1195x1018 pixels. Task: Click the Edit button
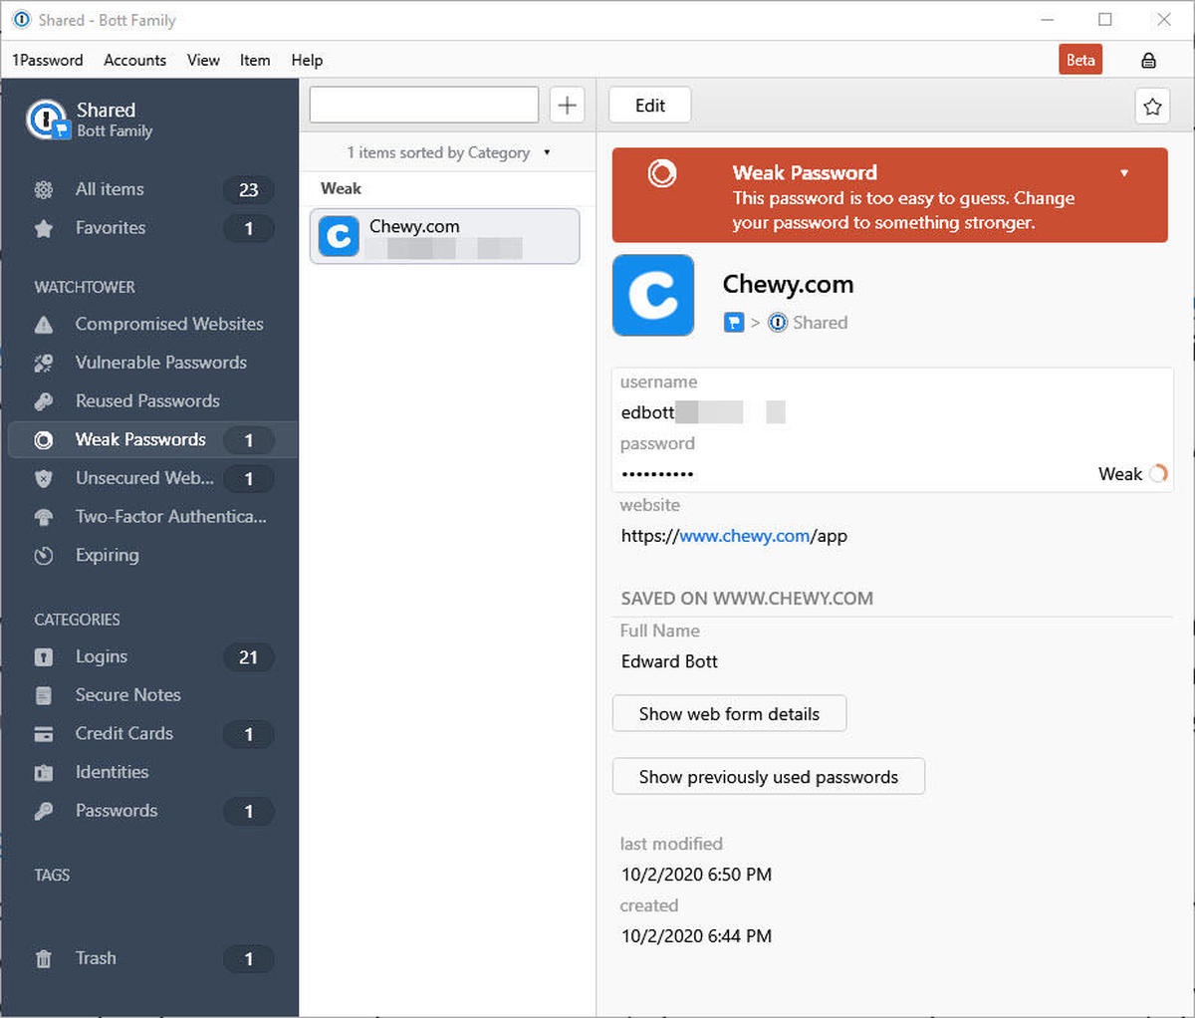pos(649,106)
